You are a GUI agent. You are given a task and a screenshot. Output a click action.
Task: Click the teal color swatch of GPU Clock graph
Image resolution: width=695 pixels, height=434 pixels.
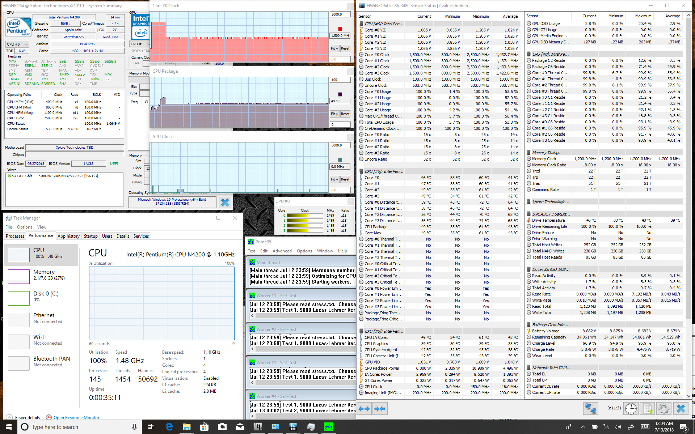pos(340,160)
